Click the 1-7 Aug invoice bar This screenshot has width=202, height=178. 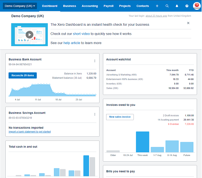[158, 149]
